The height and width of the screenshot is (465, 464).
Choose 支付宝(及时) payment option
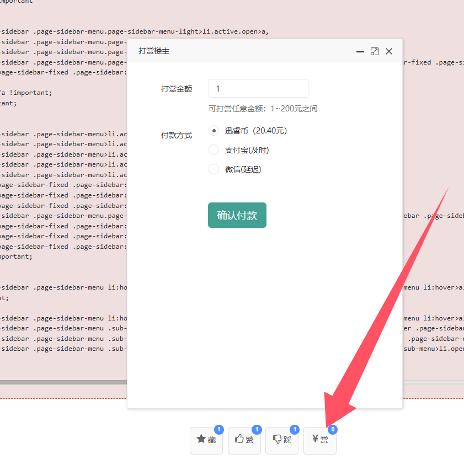pos(214,150)
